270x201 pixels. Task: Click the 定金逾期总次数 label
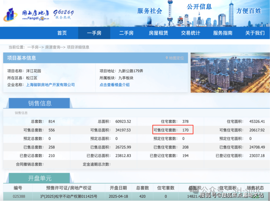[x=97, y=164]
